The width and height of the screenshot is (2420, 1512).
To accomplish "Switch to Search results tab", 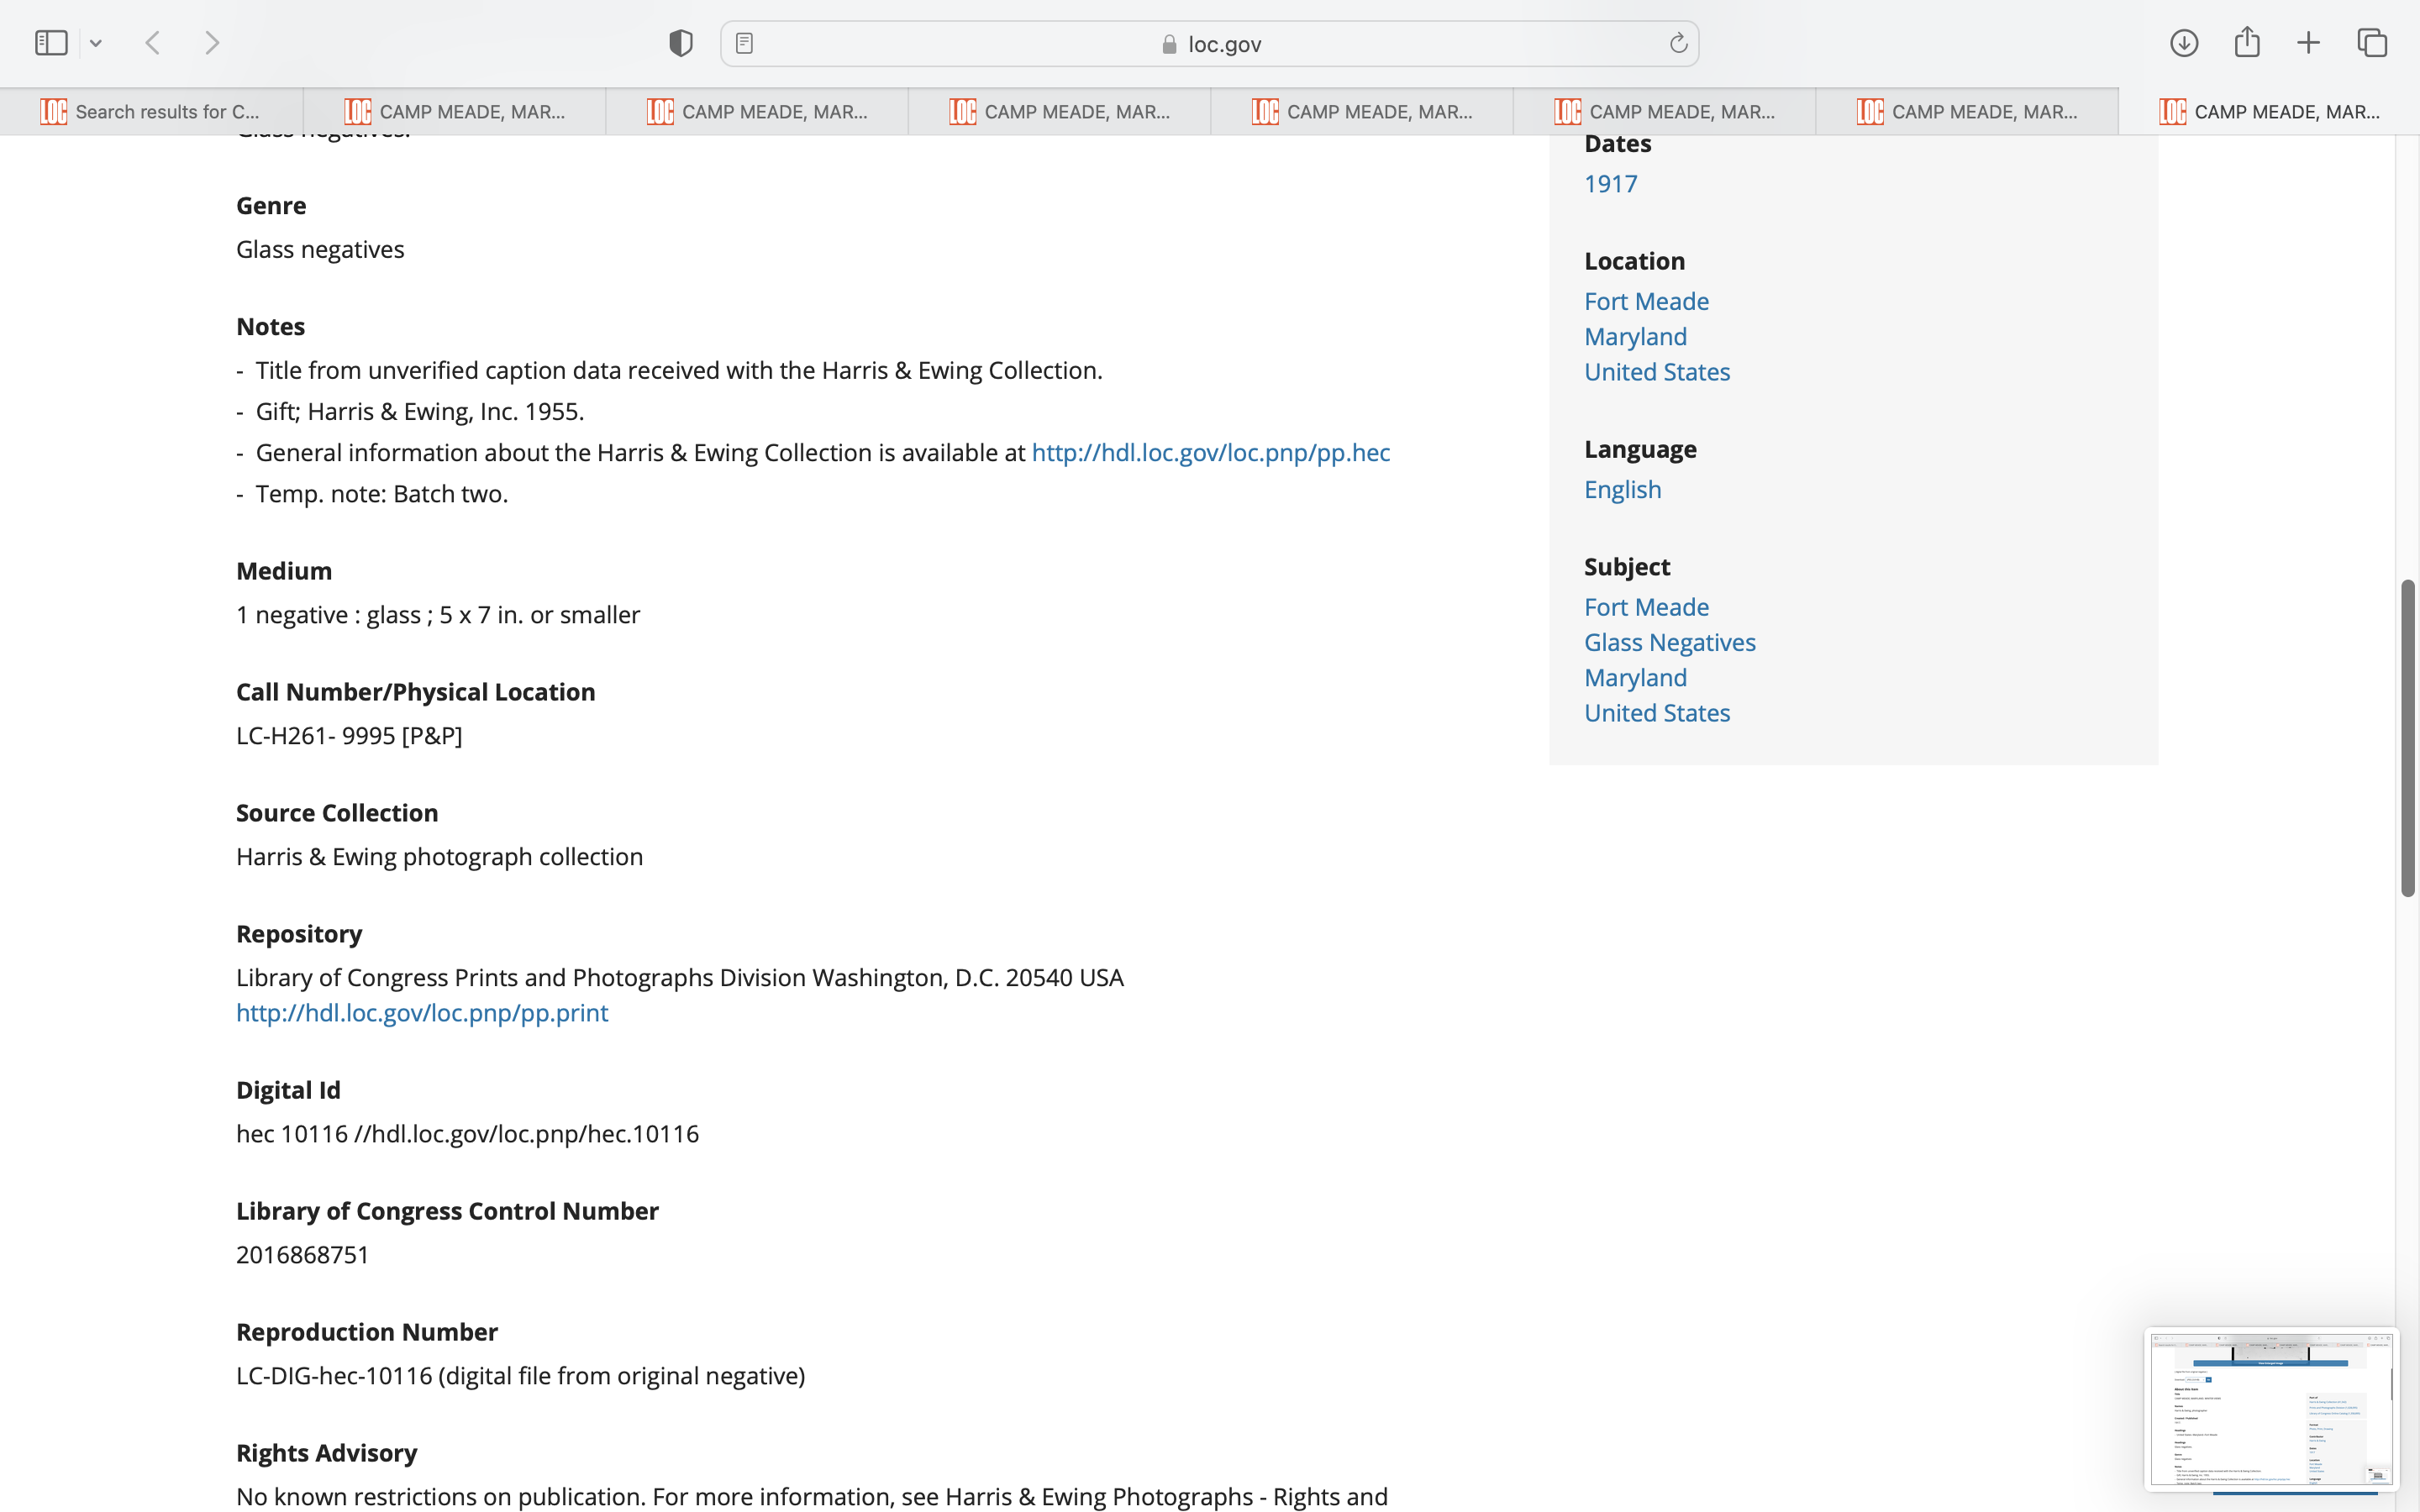I will 152,111.
